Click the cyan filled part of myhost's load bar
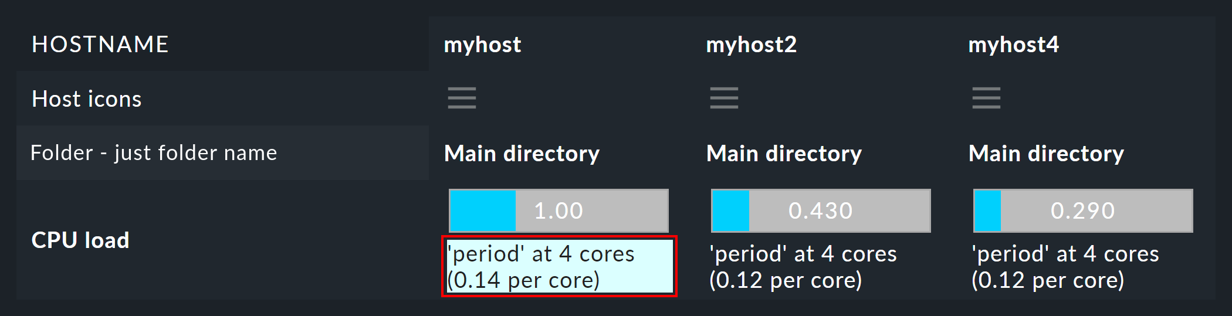 click(x=483, y=210)
